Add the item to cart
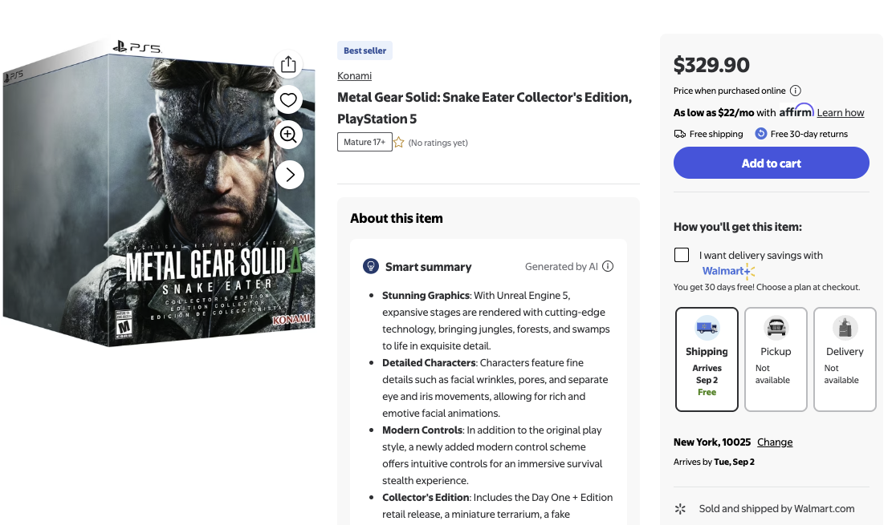Screen dimensions: 892x525 (x=771, y=162)
